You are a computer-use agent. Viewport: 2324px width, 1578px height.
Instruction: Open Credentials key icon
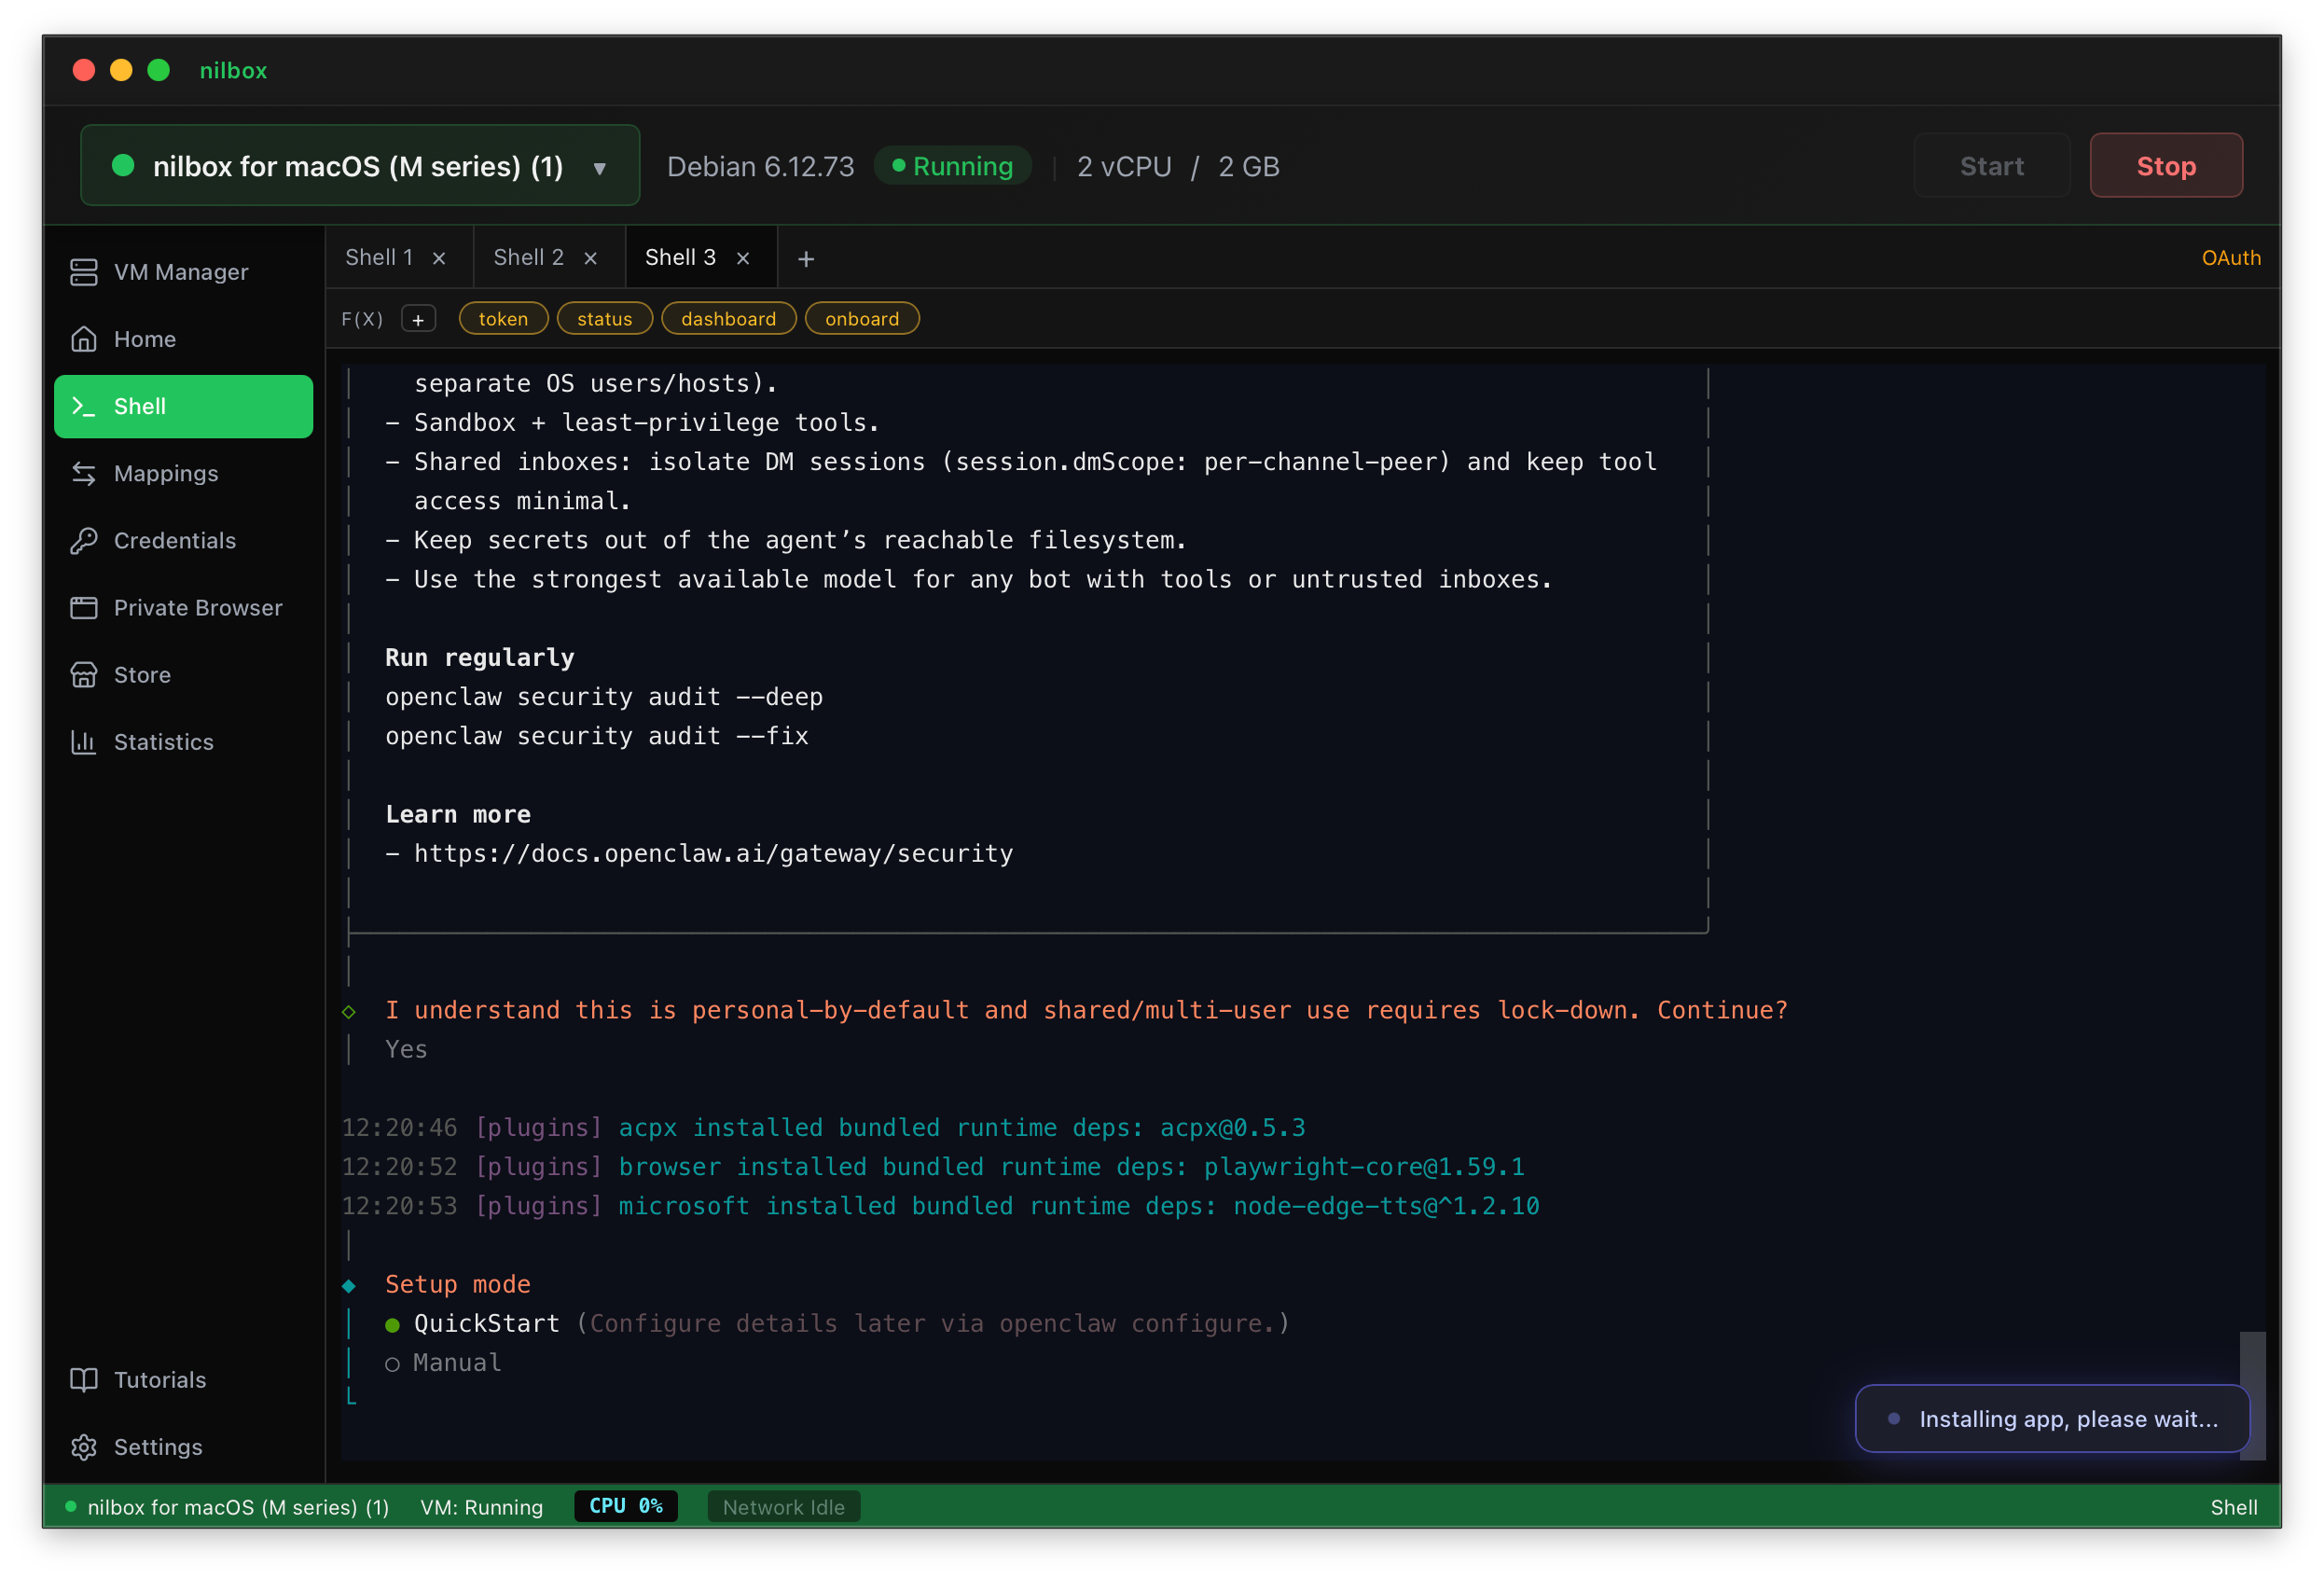(x=84, y=541)
